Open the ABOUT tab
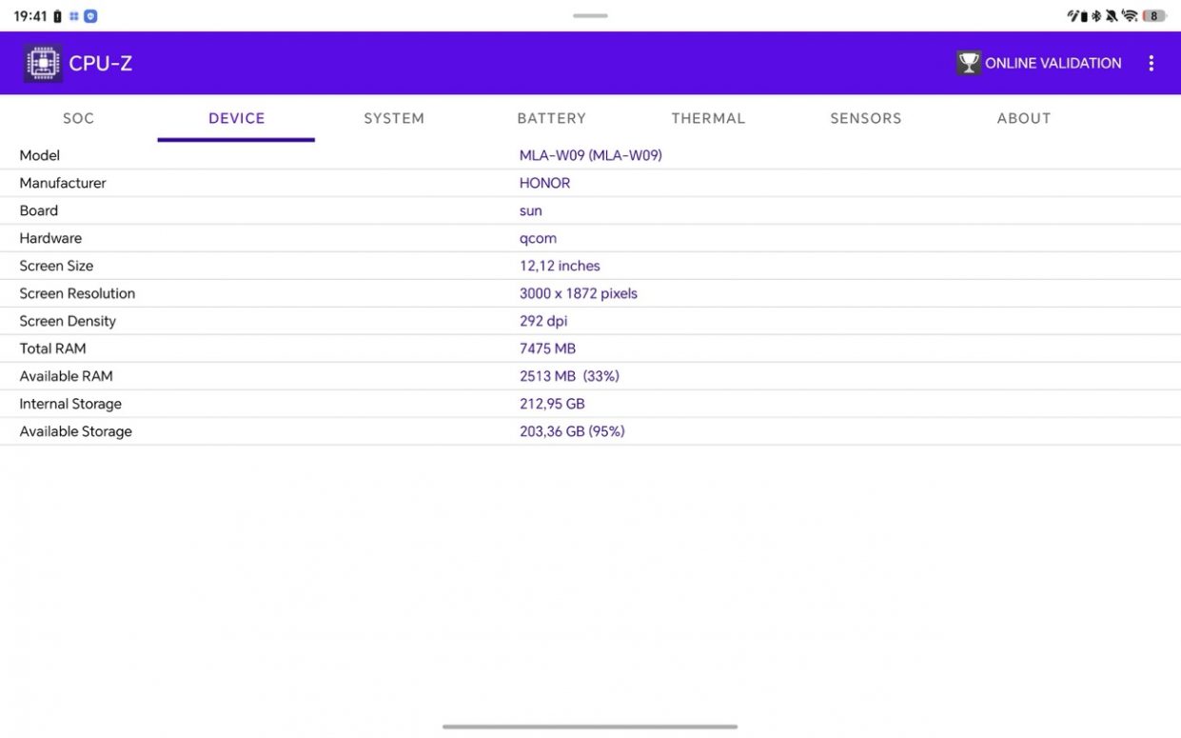The height and width of the screenshot is (738, 1181). pos(1024,118)
